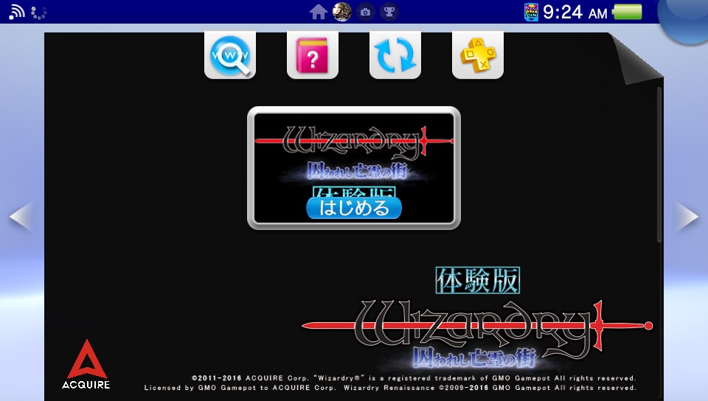The height and width of the screenshot is (401, 708).
Task: Tap the left page arrow
Action: [x=21, y=217]
